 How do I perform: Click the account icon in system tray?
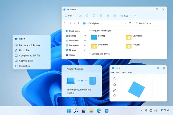(151, 111)
